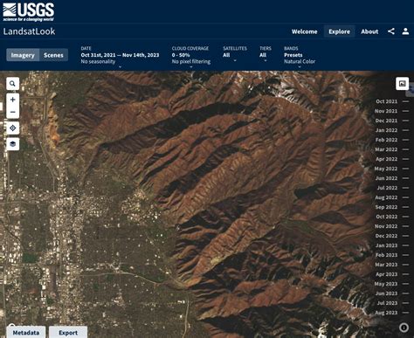Open the map layers icon
This screenshot has width=414, height=338.
12,144
